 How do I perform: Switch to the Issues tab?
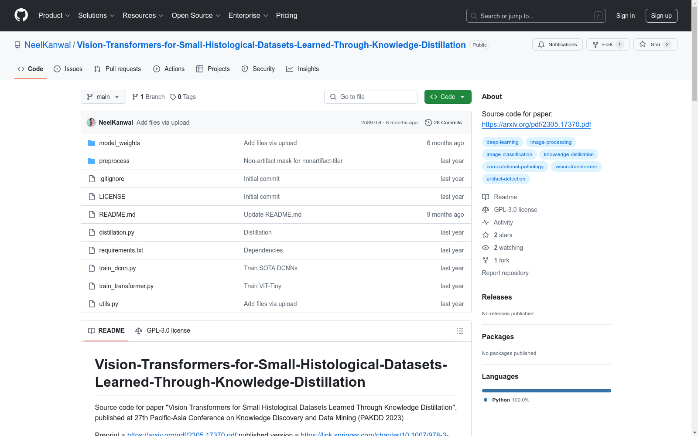tap(68, 69)
